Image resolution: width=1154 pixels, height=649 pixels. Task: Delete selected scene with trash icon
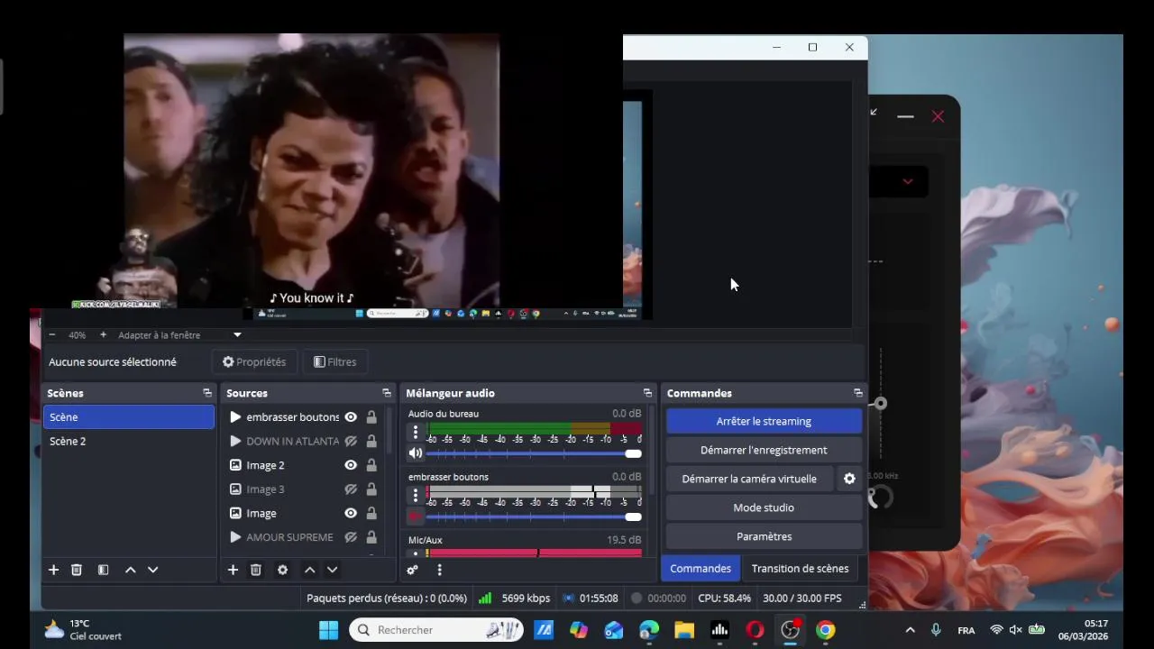coord(77,570)
